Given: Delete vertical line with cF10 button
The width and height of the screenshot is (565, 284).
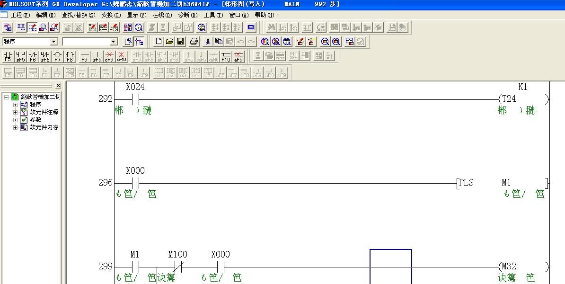Looking at the screenshot, I should [x=122, y=57].
